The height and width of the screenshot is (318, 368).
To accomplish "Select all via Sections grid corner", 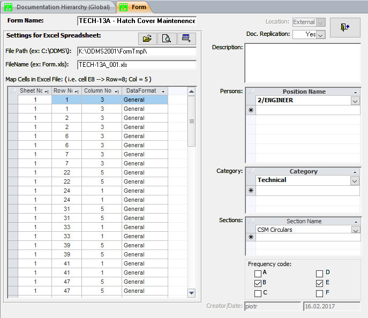I will tap(251, 221).
